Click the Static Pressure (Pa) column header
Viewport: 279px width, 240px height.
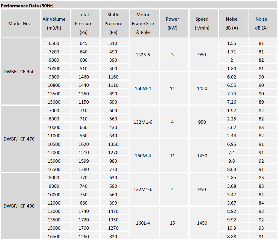pos(113,24)
